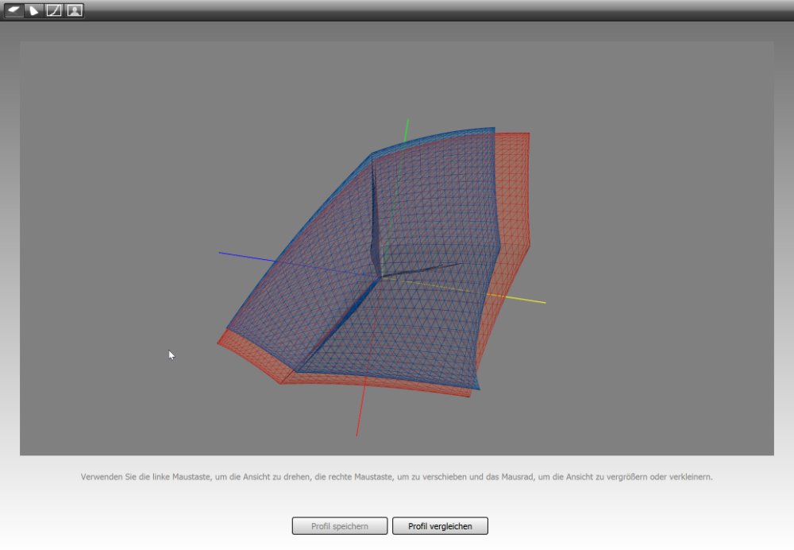Screen dimensions: 794x550
Task: Show the portrait test image preview icon
Action: tap(75, 10)
